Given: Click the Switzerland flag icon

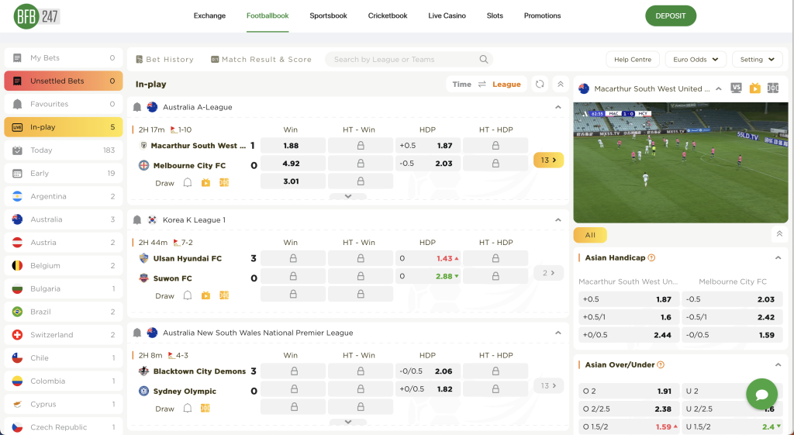Looking at the screenshot, I should point(17,335).
